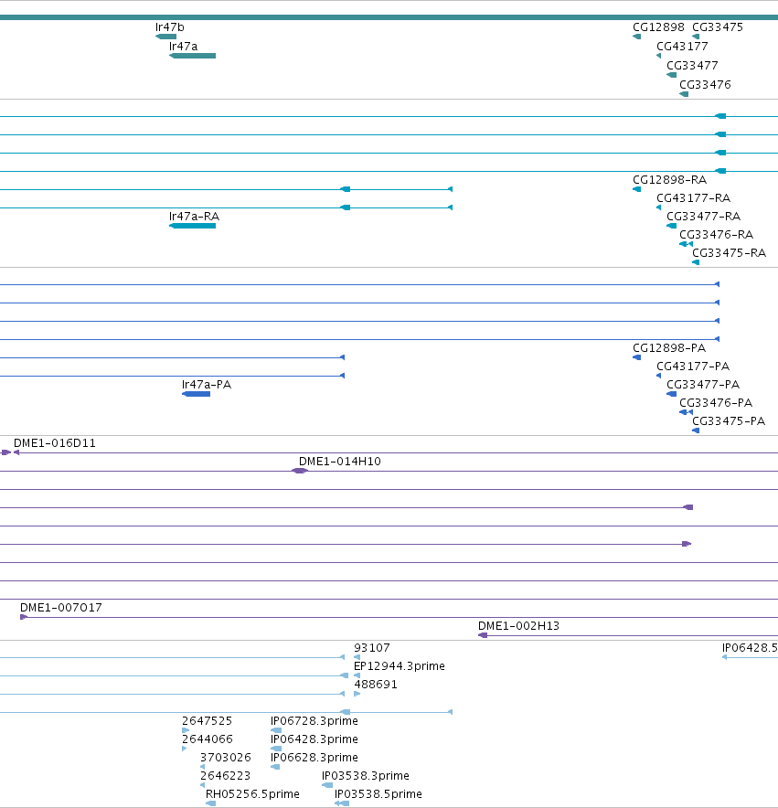Click the CG43177 gene label
This screenshot has width=778, height=808.
tap(682, 47)
